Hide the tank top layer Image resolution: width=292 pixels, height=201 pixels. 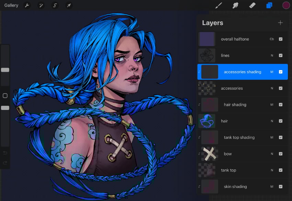pyautogui.click(x=281, y=170)
